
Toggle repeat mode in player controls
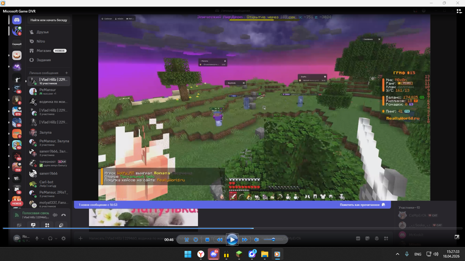pos(196,240)
